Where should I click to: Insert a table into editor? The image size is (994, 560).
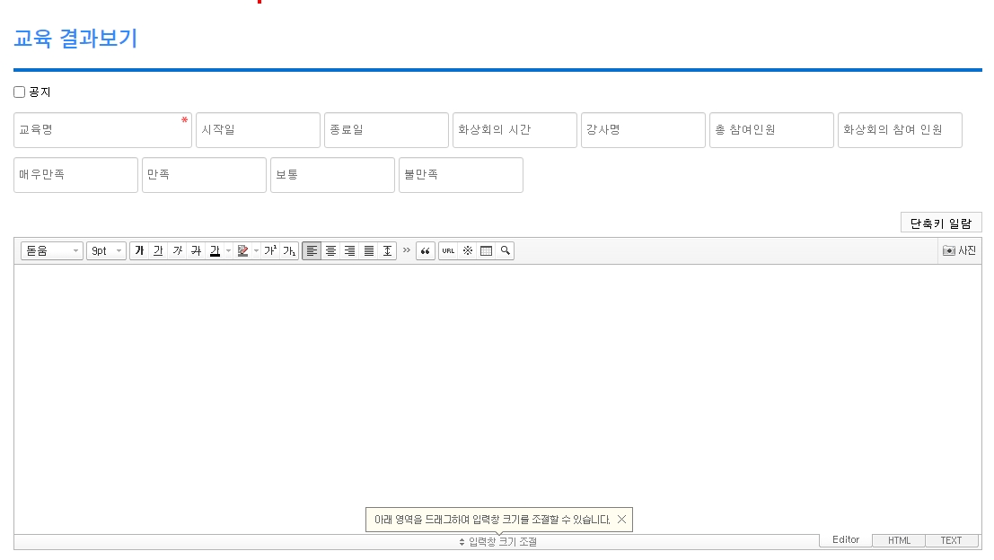click(486, 251)
